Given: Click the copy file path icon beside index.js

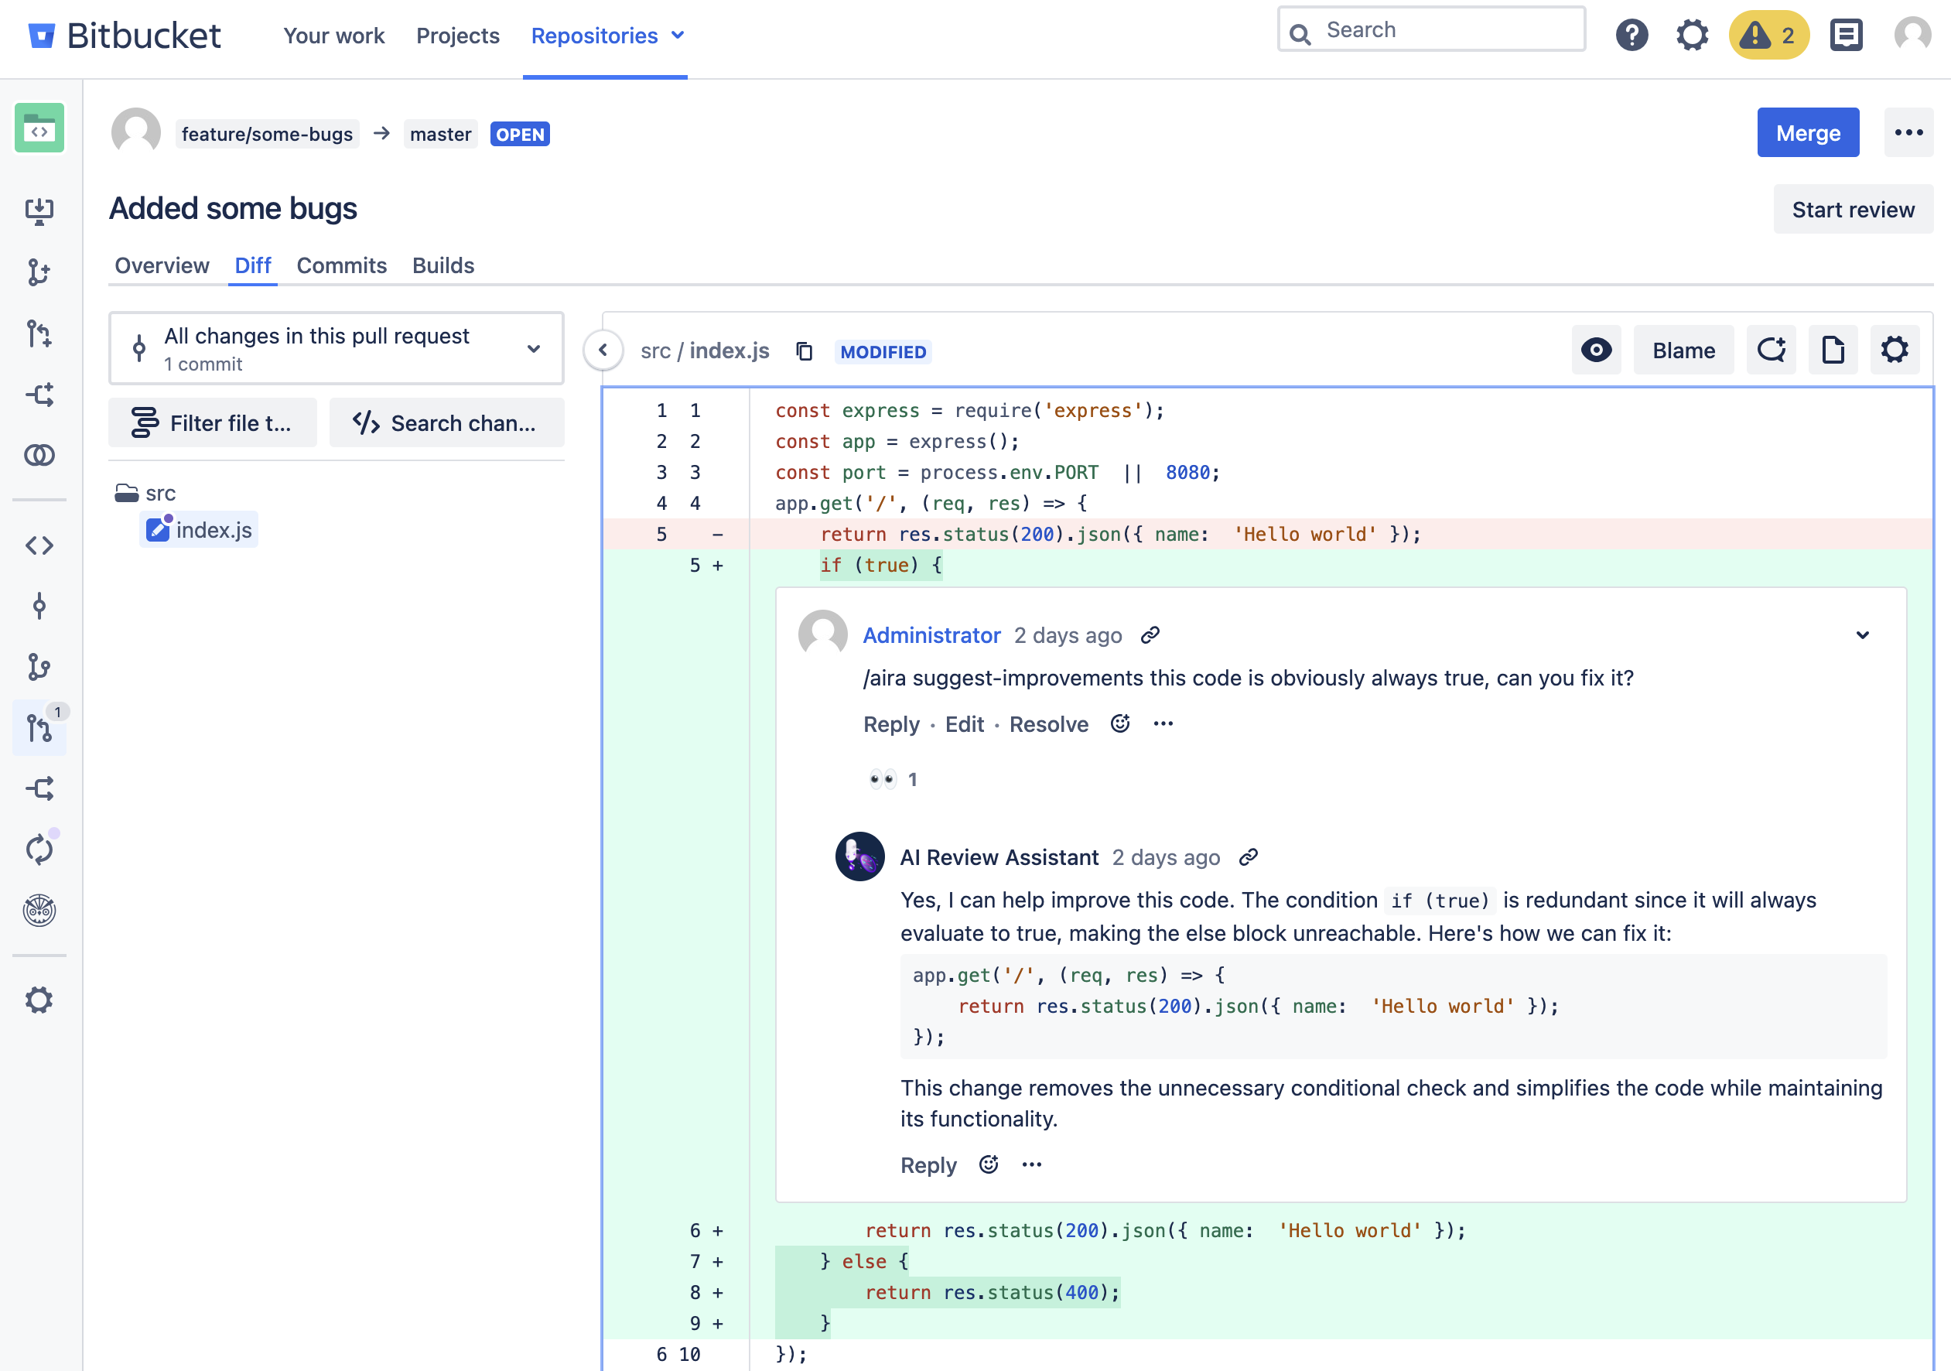Looking at the screenshot, I should click(x=804, y=350).
